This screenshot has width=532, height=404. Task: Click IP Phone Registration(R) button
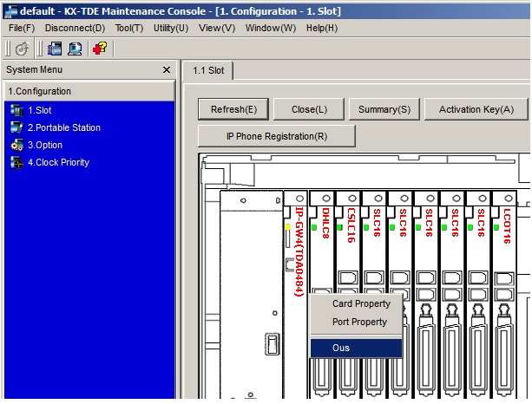coord(277,136)
